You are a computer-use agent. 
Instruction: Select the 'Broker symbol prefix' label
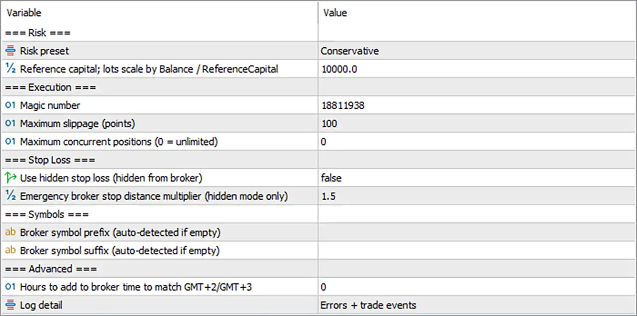click(120, 233)
